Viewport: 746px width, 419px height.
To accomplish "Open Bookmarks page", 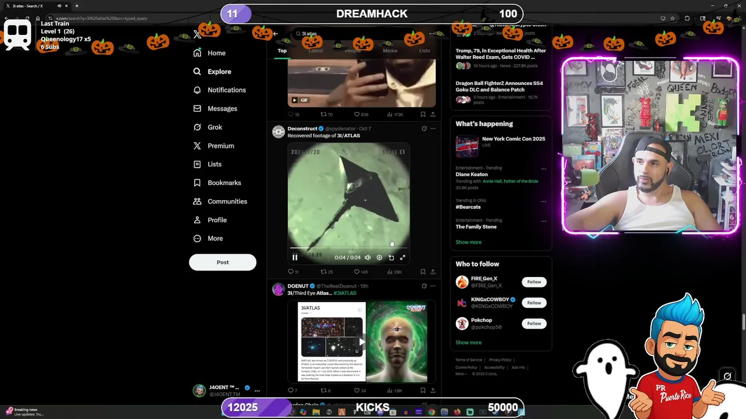I will coord(217,183).
